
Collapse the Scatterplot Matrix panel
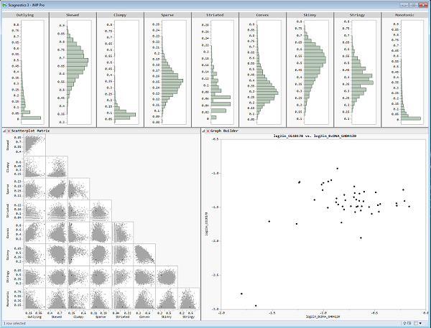click(x=3, y=131)
